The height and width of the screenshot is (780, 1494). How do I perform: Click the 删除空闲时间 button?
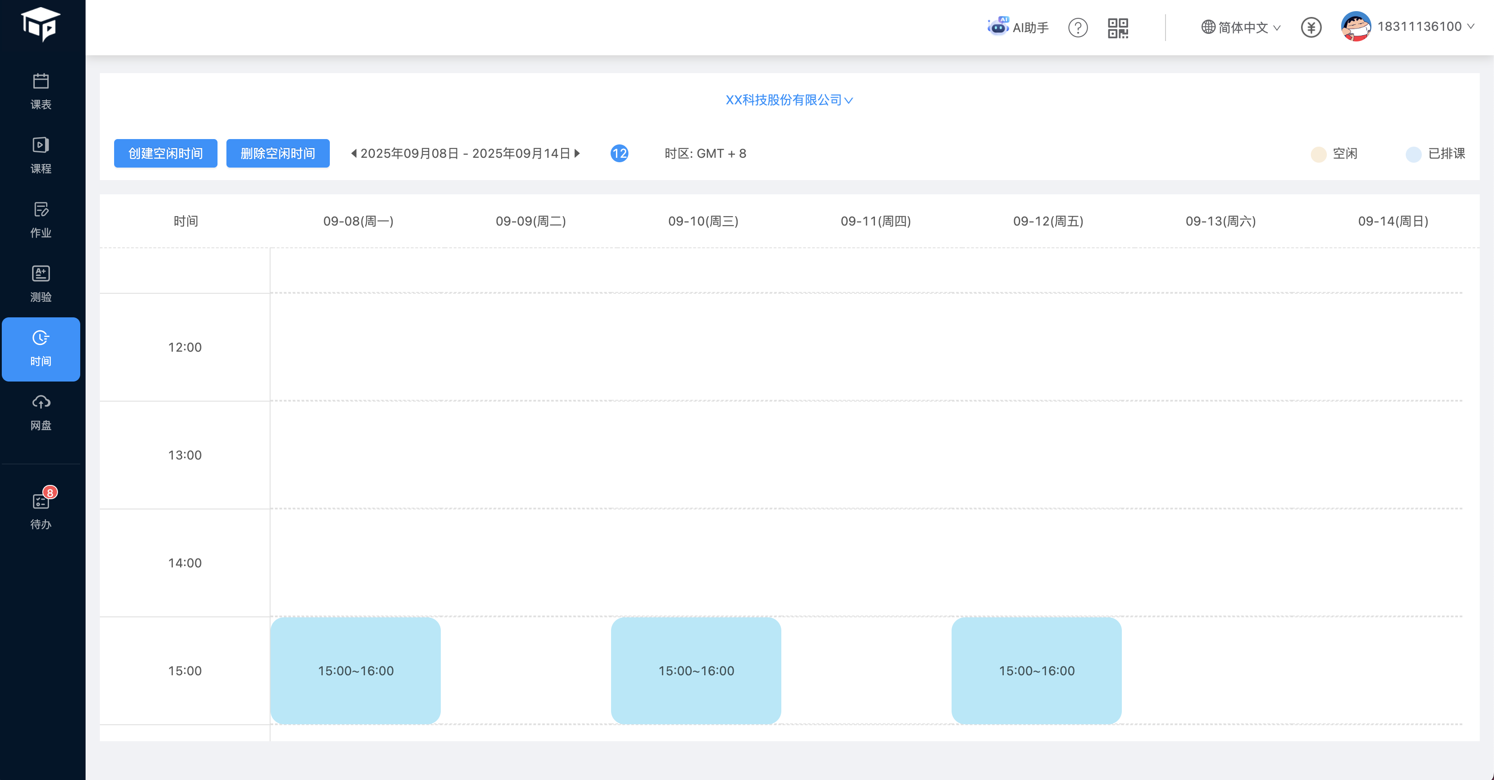pos(278,153)
